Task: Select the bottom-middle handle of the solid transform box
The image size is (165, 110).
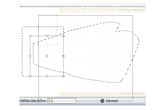Action: [47, 76]
